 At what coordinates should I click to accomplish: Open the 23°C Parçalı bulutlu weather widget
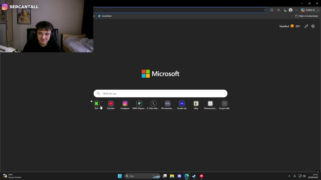pos(12,176)
